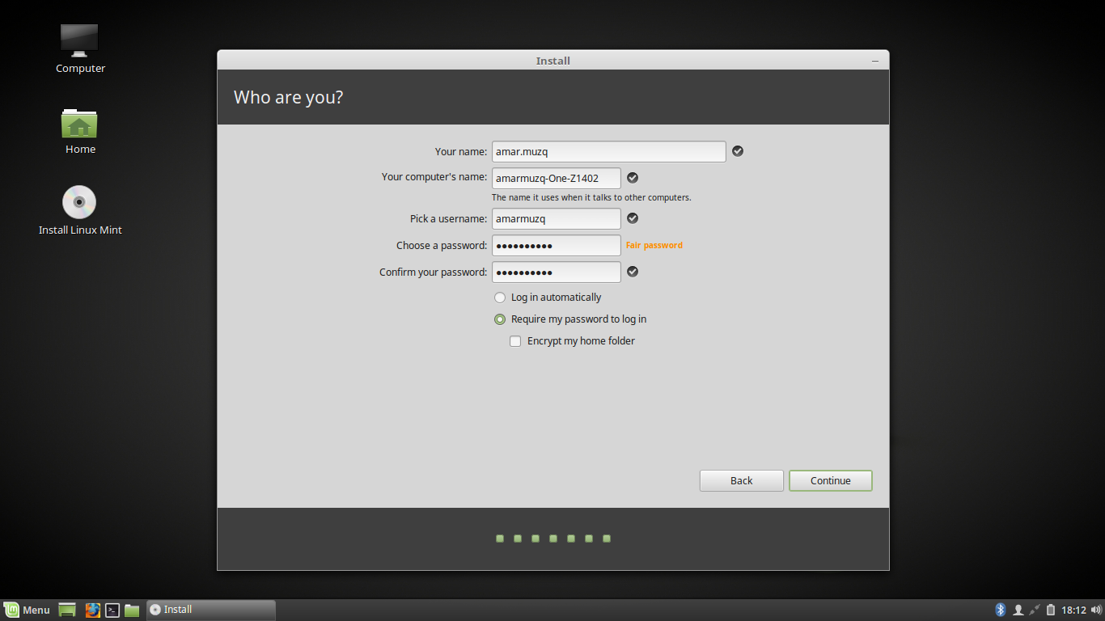1105x621 pixels.
Task: Click the installer step progress indicator dots
Action: click(x=552, y=538)
